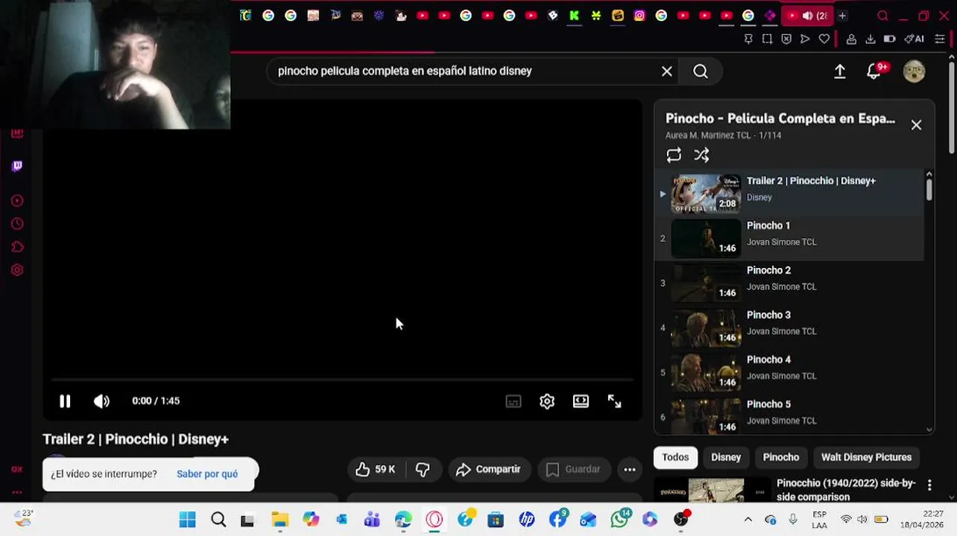Image resolution: width=957 pixels, height=536 pixels.
Task: Open the notifications bell with 9+ badge
Action: click(x=875, y=71)
